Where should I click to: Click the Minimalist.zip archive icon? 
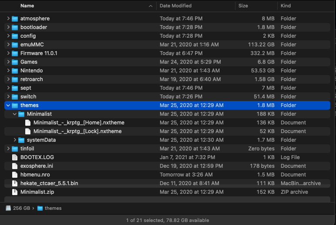tap(14, 192)
